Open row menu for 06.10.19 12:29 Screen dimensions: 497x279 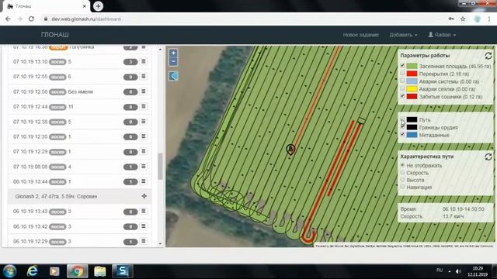pyautogui.click(x=144, y=241)
